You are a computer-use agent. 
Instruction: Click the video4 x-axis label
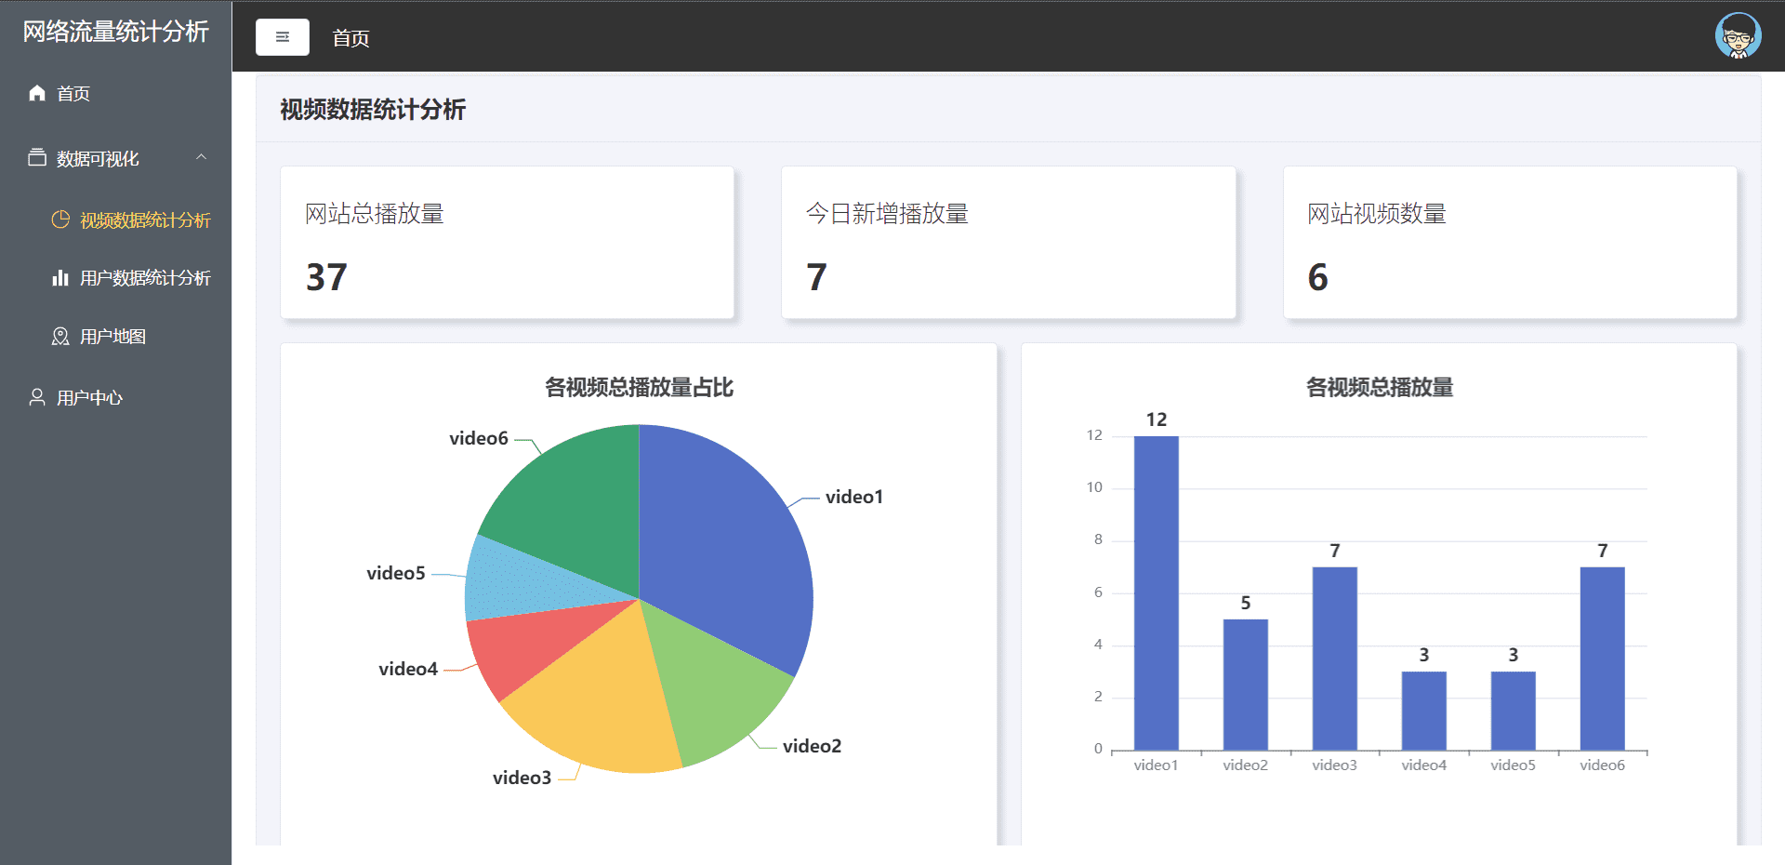[1423, 765]
